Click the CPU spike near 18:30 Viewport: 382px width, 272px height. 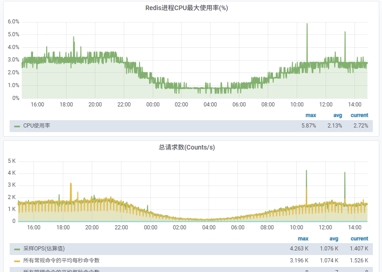point(73,39)
